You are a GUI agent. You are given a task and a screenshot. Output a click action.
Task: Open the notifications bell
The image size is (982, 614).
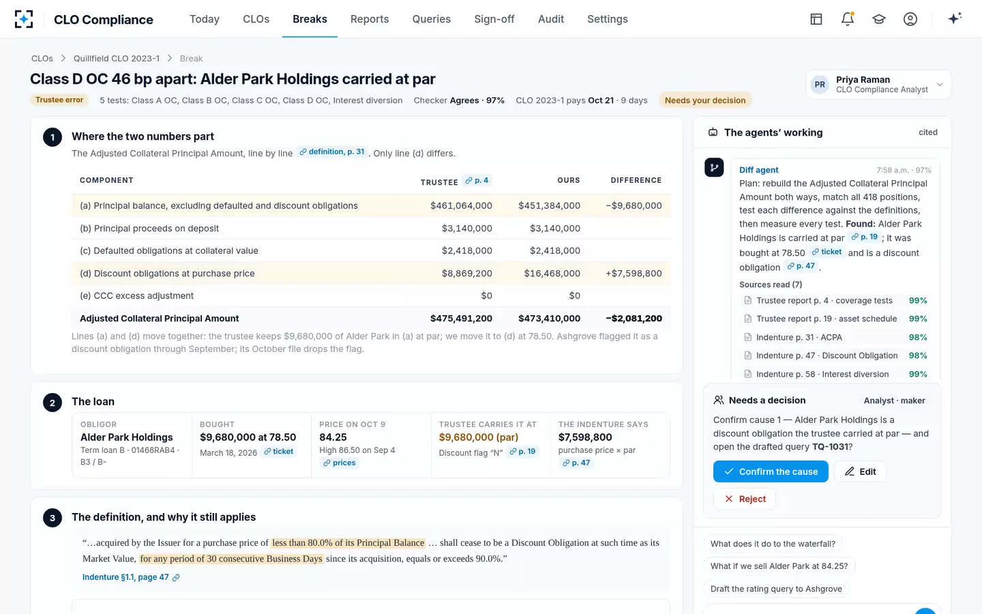click(848, 19)
